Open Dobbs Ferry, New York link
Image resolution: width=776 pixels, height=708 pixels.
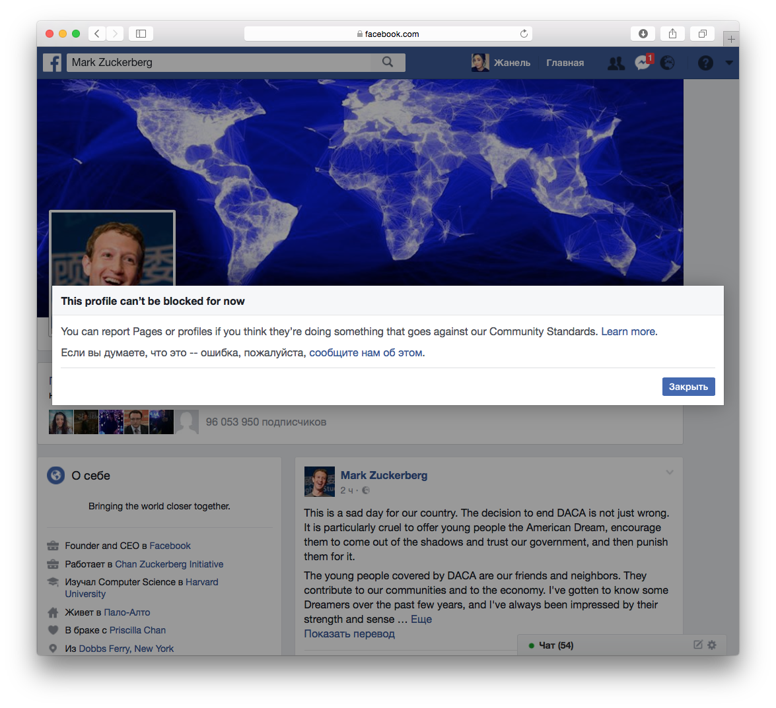(126, 649)
